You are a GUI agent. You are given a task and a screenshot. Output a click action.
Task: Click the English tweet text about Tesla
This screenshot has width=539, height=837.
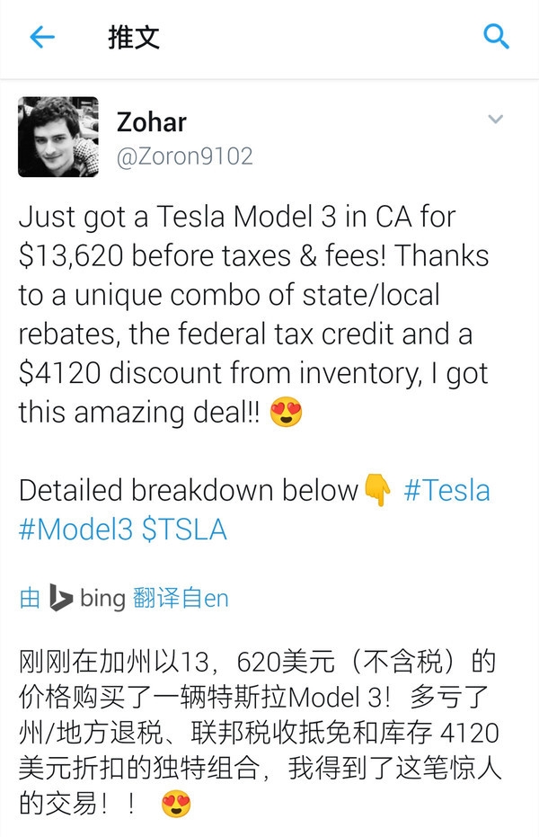click(252, 315)
